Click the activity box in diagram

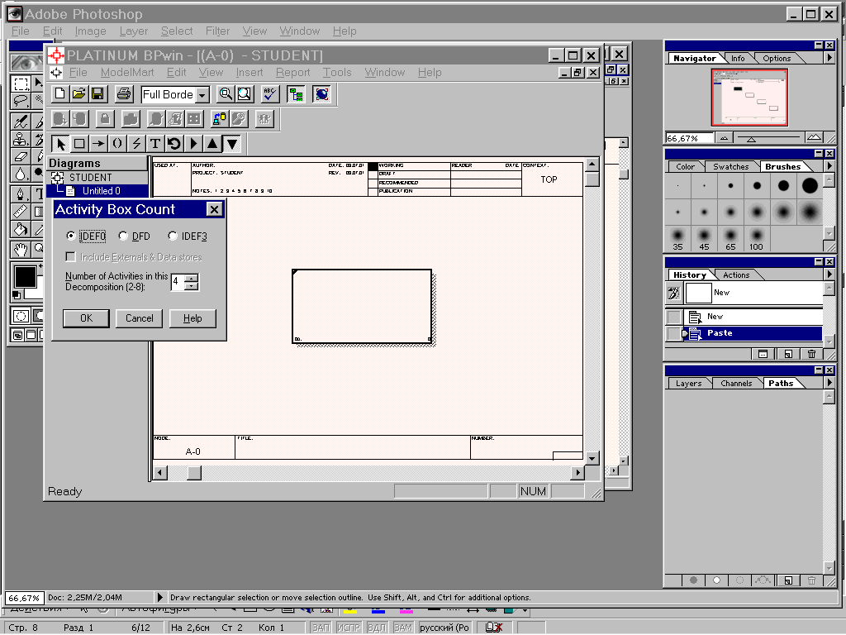coord(362,306)
